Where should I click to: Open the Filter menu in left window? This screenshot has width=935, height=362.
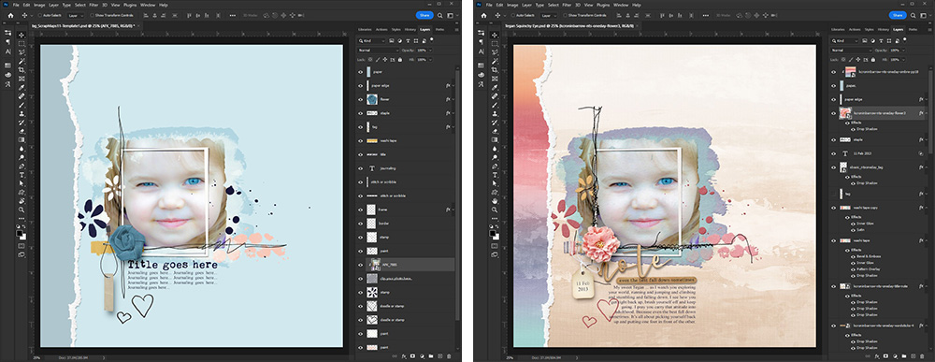coord(93,6)
